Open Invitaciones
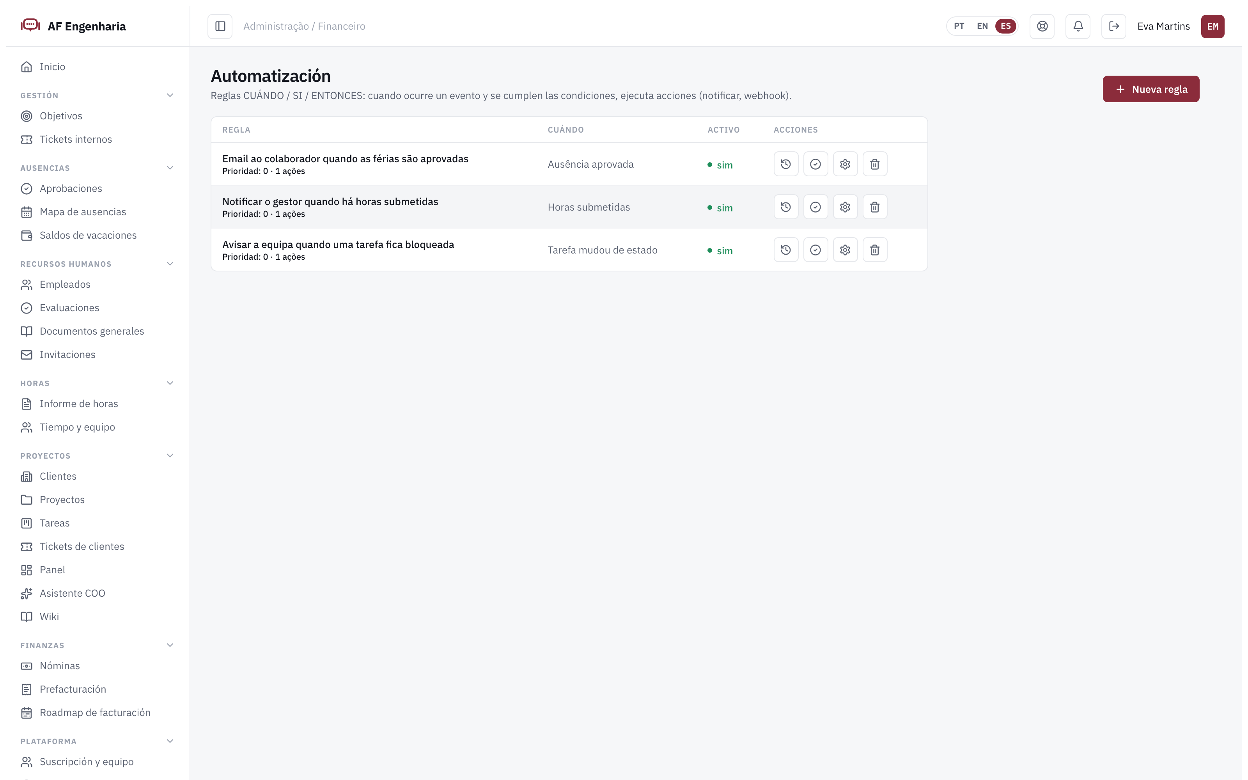The image size is (1248, 780). tap(97, 355)
